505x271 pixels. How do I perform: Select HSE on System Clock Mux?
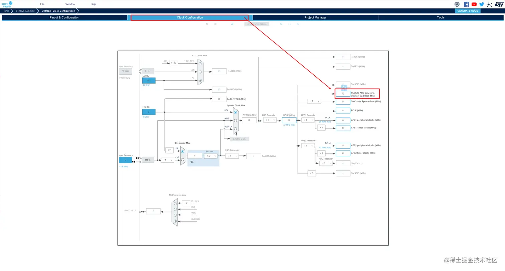coord(235,120)
